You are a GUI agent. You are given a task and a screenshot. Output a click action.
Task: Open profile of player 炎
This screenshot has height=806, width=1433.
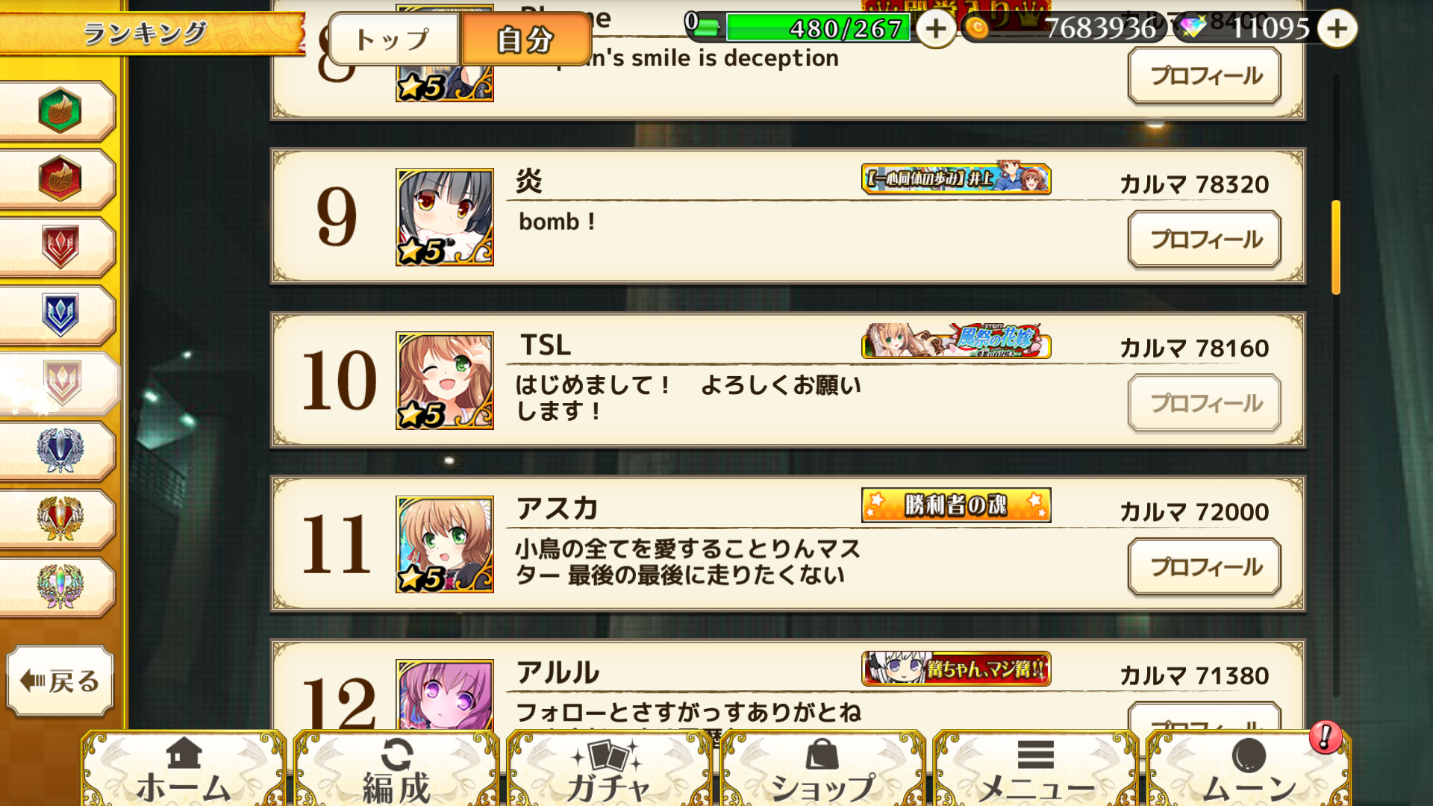pyautogui.click(x=1204, y=240)
